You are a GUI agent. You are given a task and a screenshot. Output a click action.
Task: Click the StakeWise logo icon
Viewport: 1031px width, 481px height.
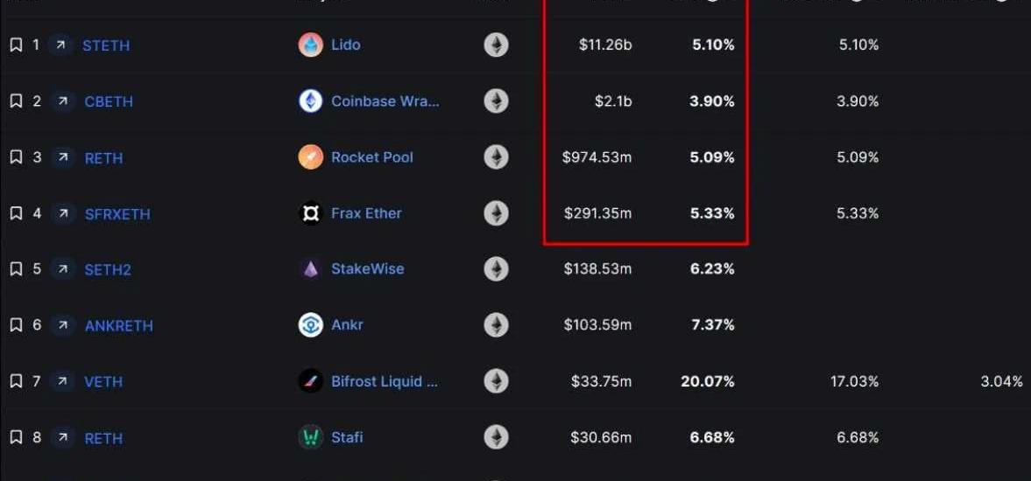310,269
